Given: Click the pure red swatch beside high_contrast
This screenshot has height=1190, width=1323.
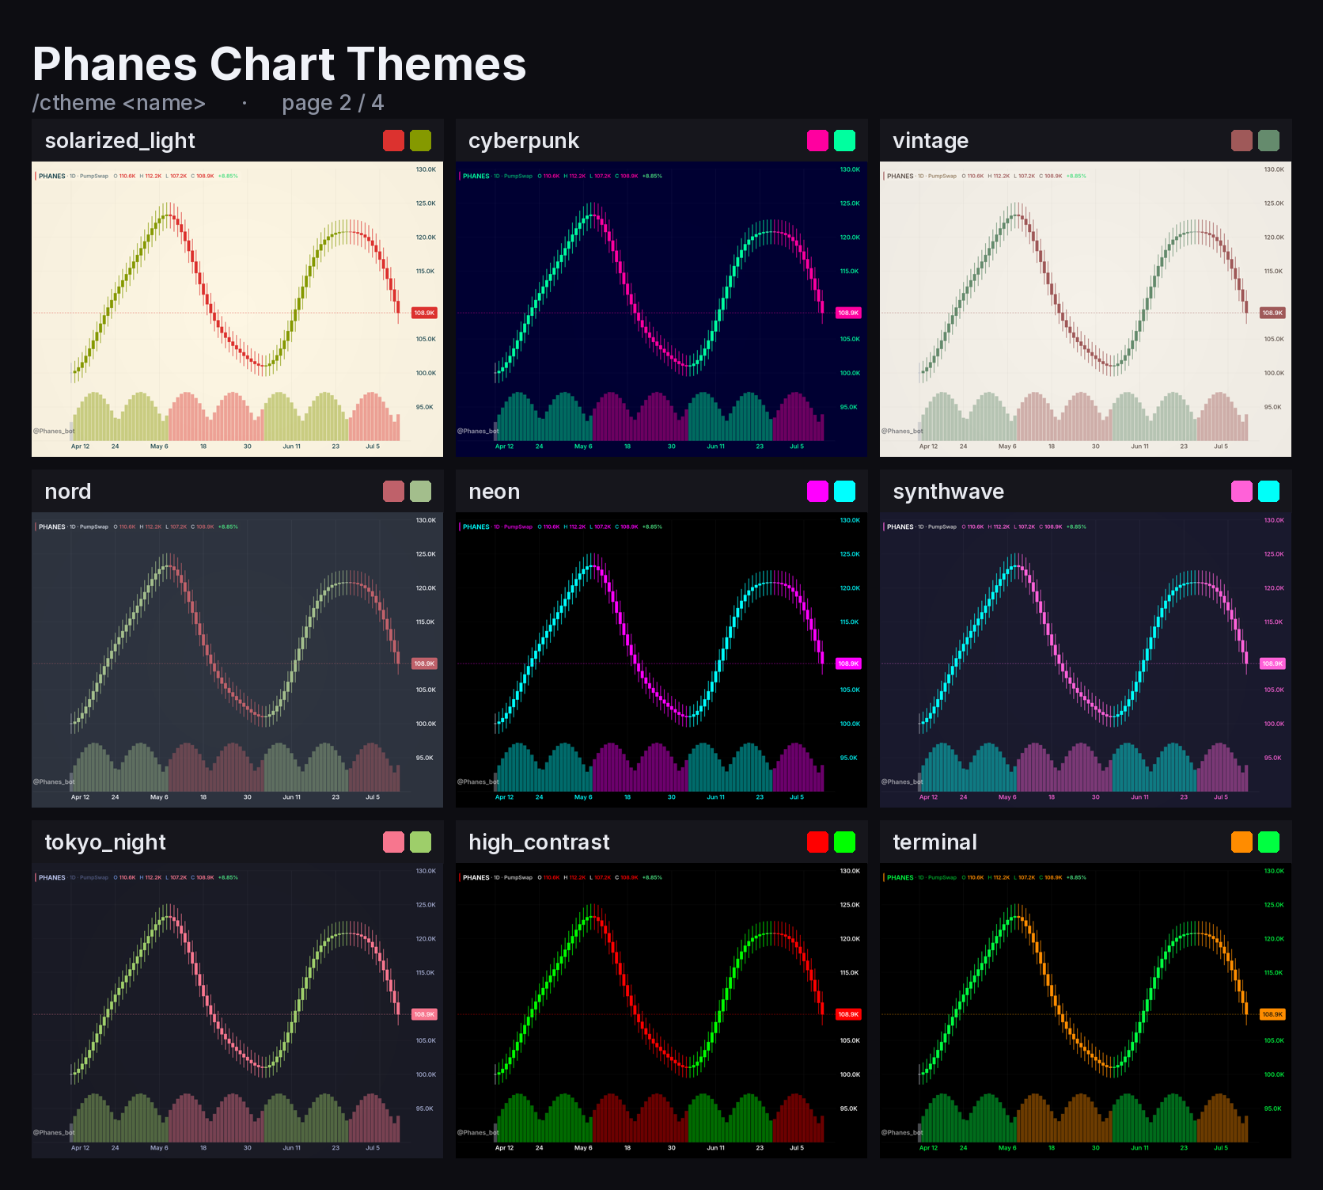Looking at the screenshot, I should (x=817, y=842).
